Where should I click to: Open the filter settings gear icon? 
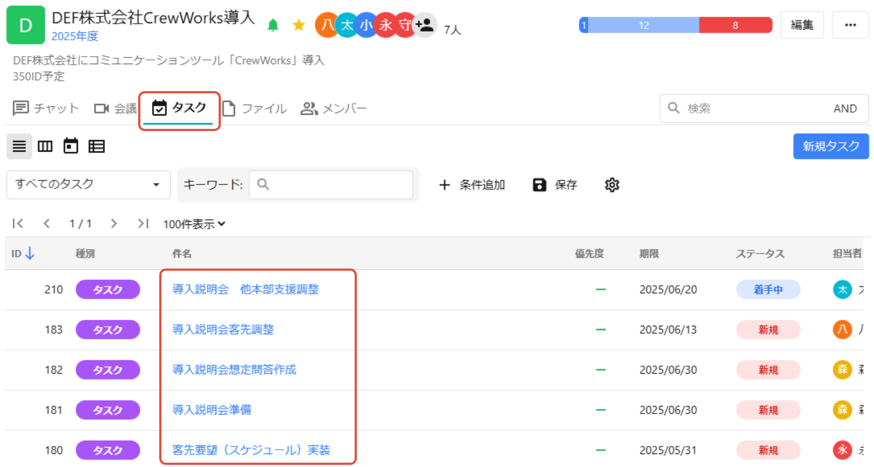(612, 185)
